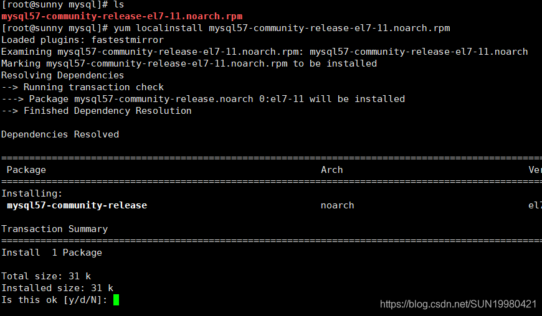Click the 'yum localinstall' command line
Image resolution: width=542 pixels, height=316 pixels.
pyautogui.click(x=226, y=28)
